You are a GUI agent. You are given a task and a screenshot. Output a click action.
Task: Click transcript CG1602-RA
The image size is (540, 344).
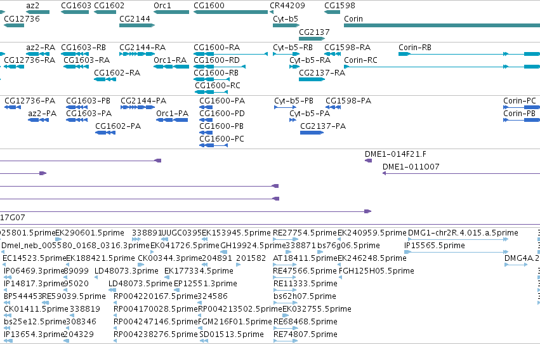pyautogui.click(x=105, y=79)
